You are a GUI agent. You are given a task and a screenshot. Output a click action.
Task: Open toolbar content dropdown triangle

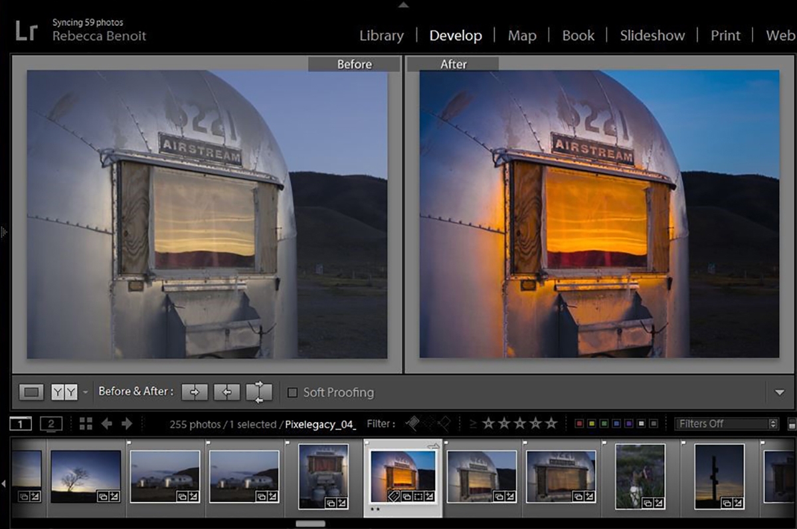[780, 392]
